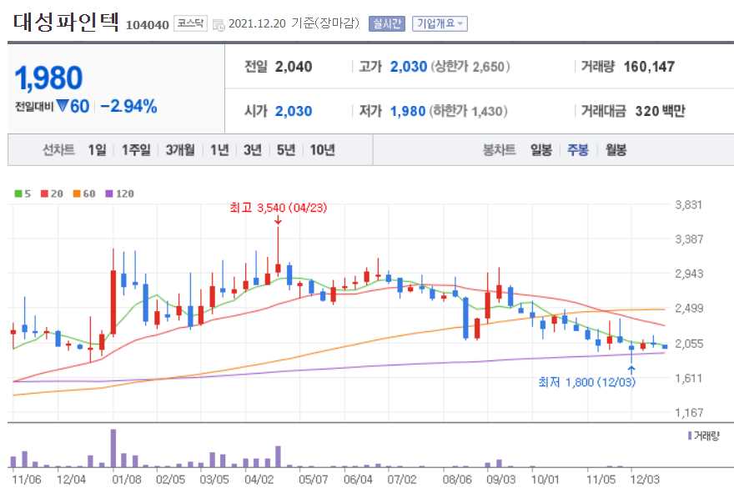This screenshot has width=734, height=488.
Task: Click the calendar icon beside the 2021.12.20 date
Action: click(219, 24)
